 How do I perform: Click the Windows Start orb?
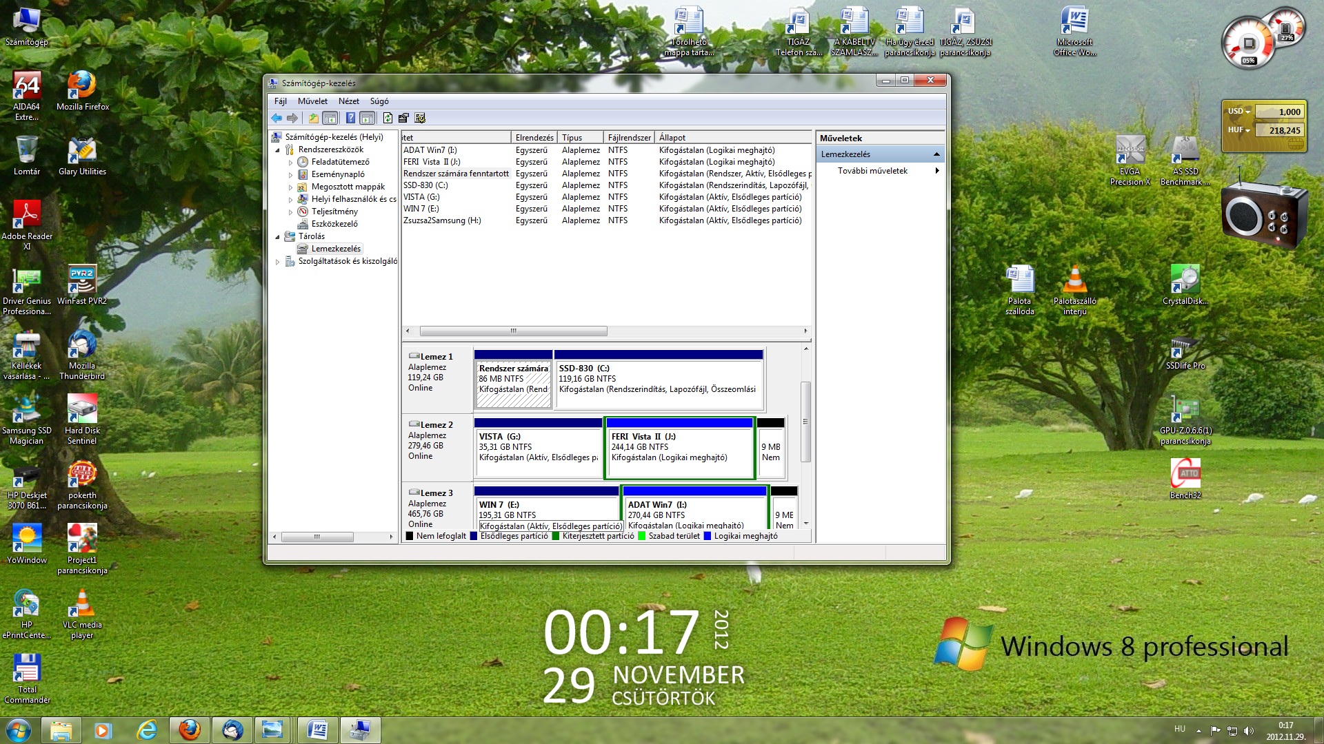[x=18, y=730]
